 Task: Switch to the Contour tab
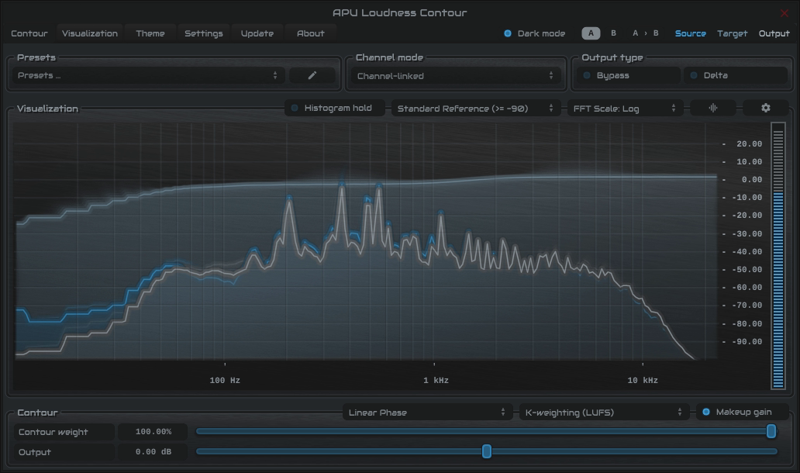[29, 33]
